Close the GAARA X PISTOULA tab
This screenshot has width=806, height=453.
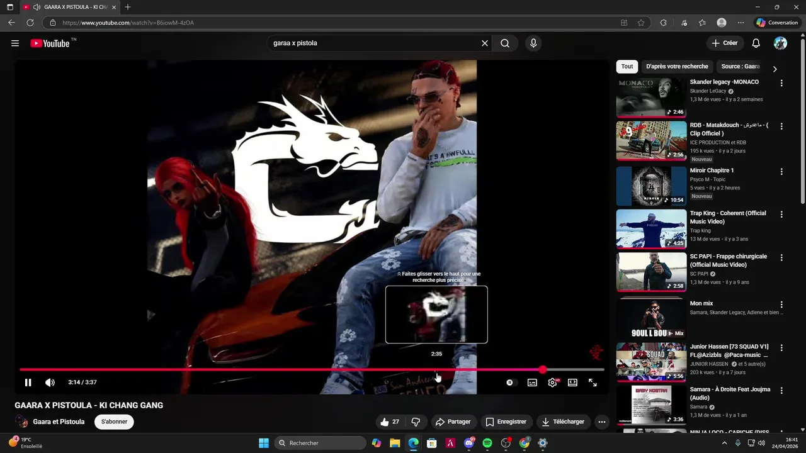click(114, 7)
